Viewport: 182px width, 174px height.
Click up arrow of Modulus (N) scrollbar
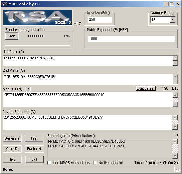point(175,95)
